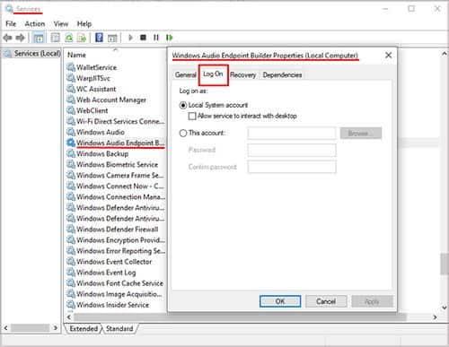This screenshot has height=347, width=449.
Task: Click the Restart Service icon
Action: click(170, 38)
